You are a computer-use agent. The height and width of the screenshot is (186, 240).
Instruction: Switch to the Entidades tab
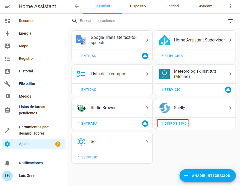(x=173, y=6)
